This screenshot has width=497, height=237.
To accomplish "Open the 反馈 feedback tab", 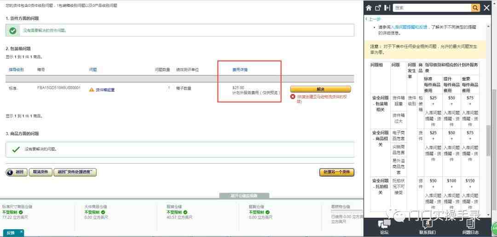I will pos(11,233).
